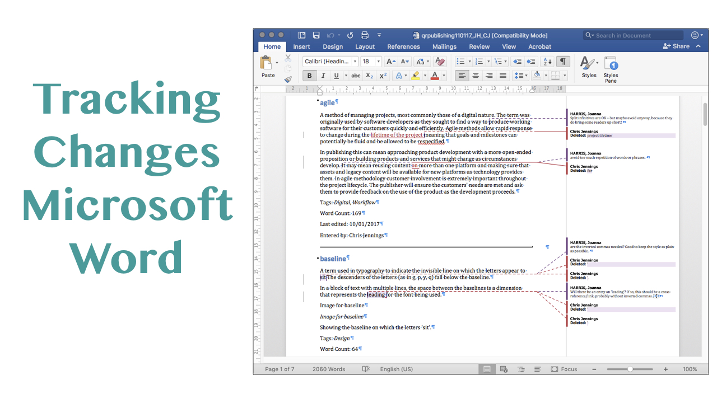
Task: Apply Subscript formatting X₂
Action: point(369,76)
